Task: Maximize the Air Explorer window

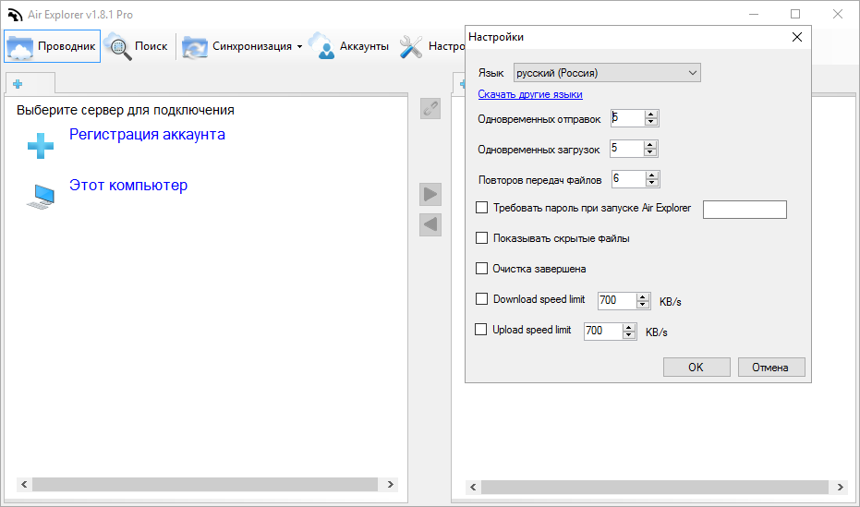Action: tap(795, 14)
